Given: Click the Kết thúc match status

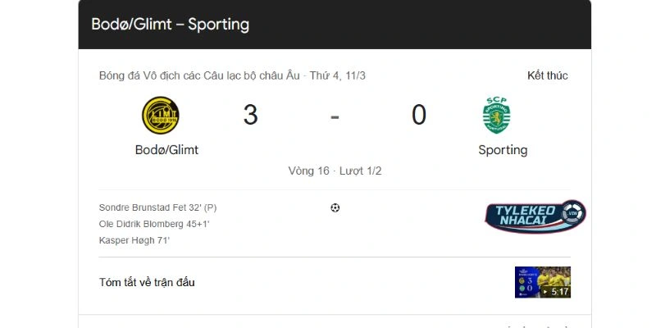Looking at the screenshot, I should click(547, 75).
